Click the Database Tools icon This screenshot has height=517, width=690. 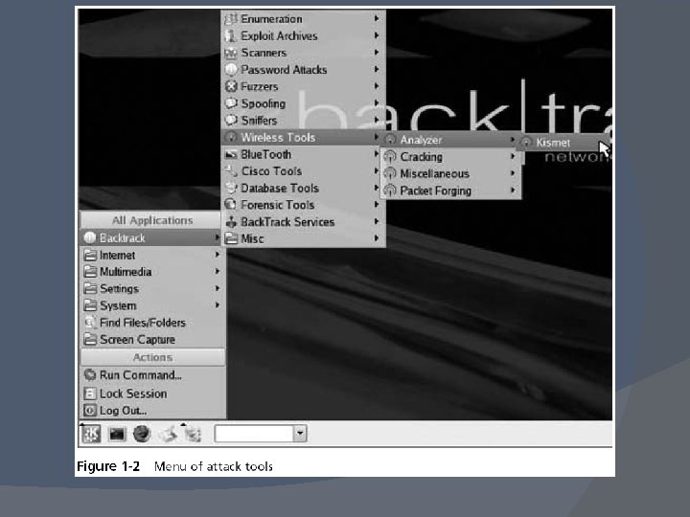pyautogui.click(x=231, y=189)
